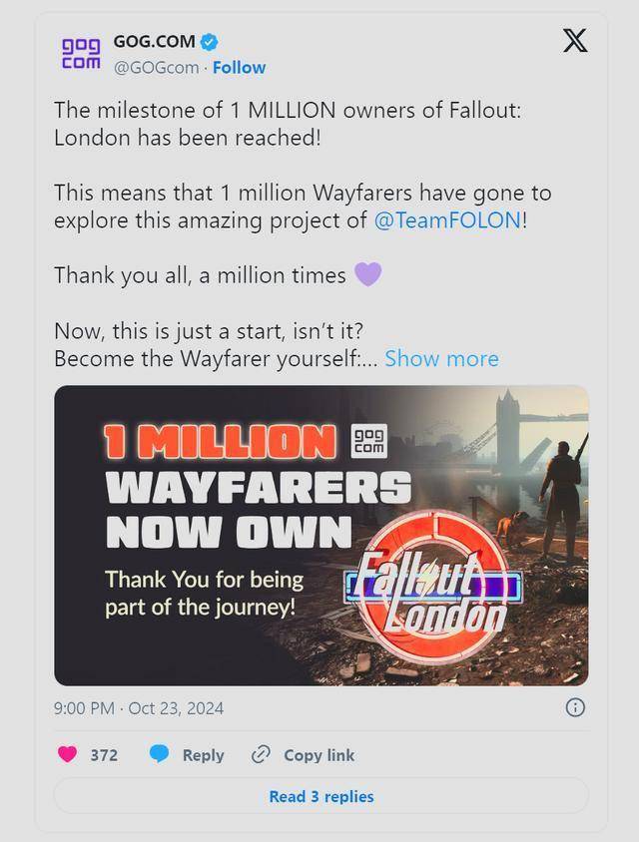The height and width of the screenshot is (842, 639).
Task: Expand tweet text with Show more
Action: point(441,359)
